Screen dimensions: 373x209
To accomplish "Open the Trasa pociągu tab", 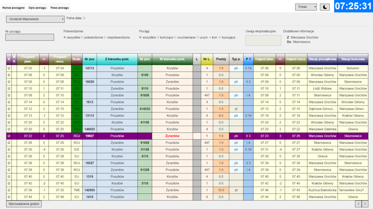I will tap(60, 8).
